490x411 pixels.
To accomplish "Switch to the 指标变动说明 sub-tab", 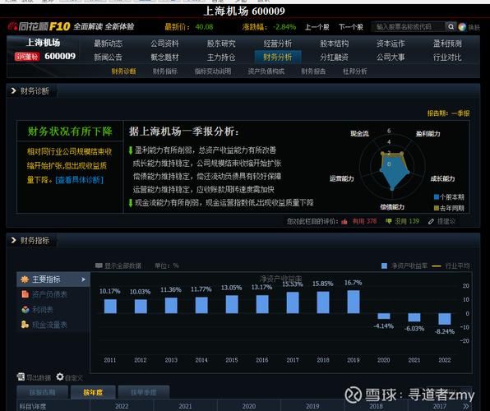I will click(213, 72).
